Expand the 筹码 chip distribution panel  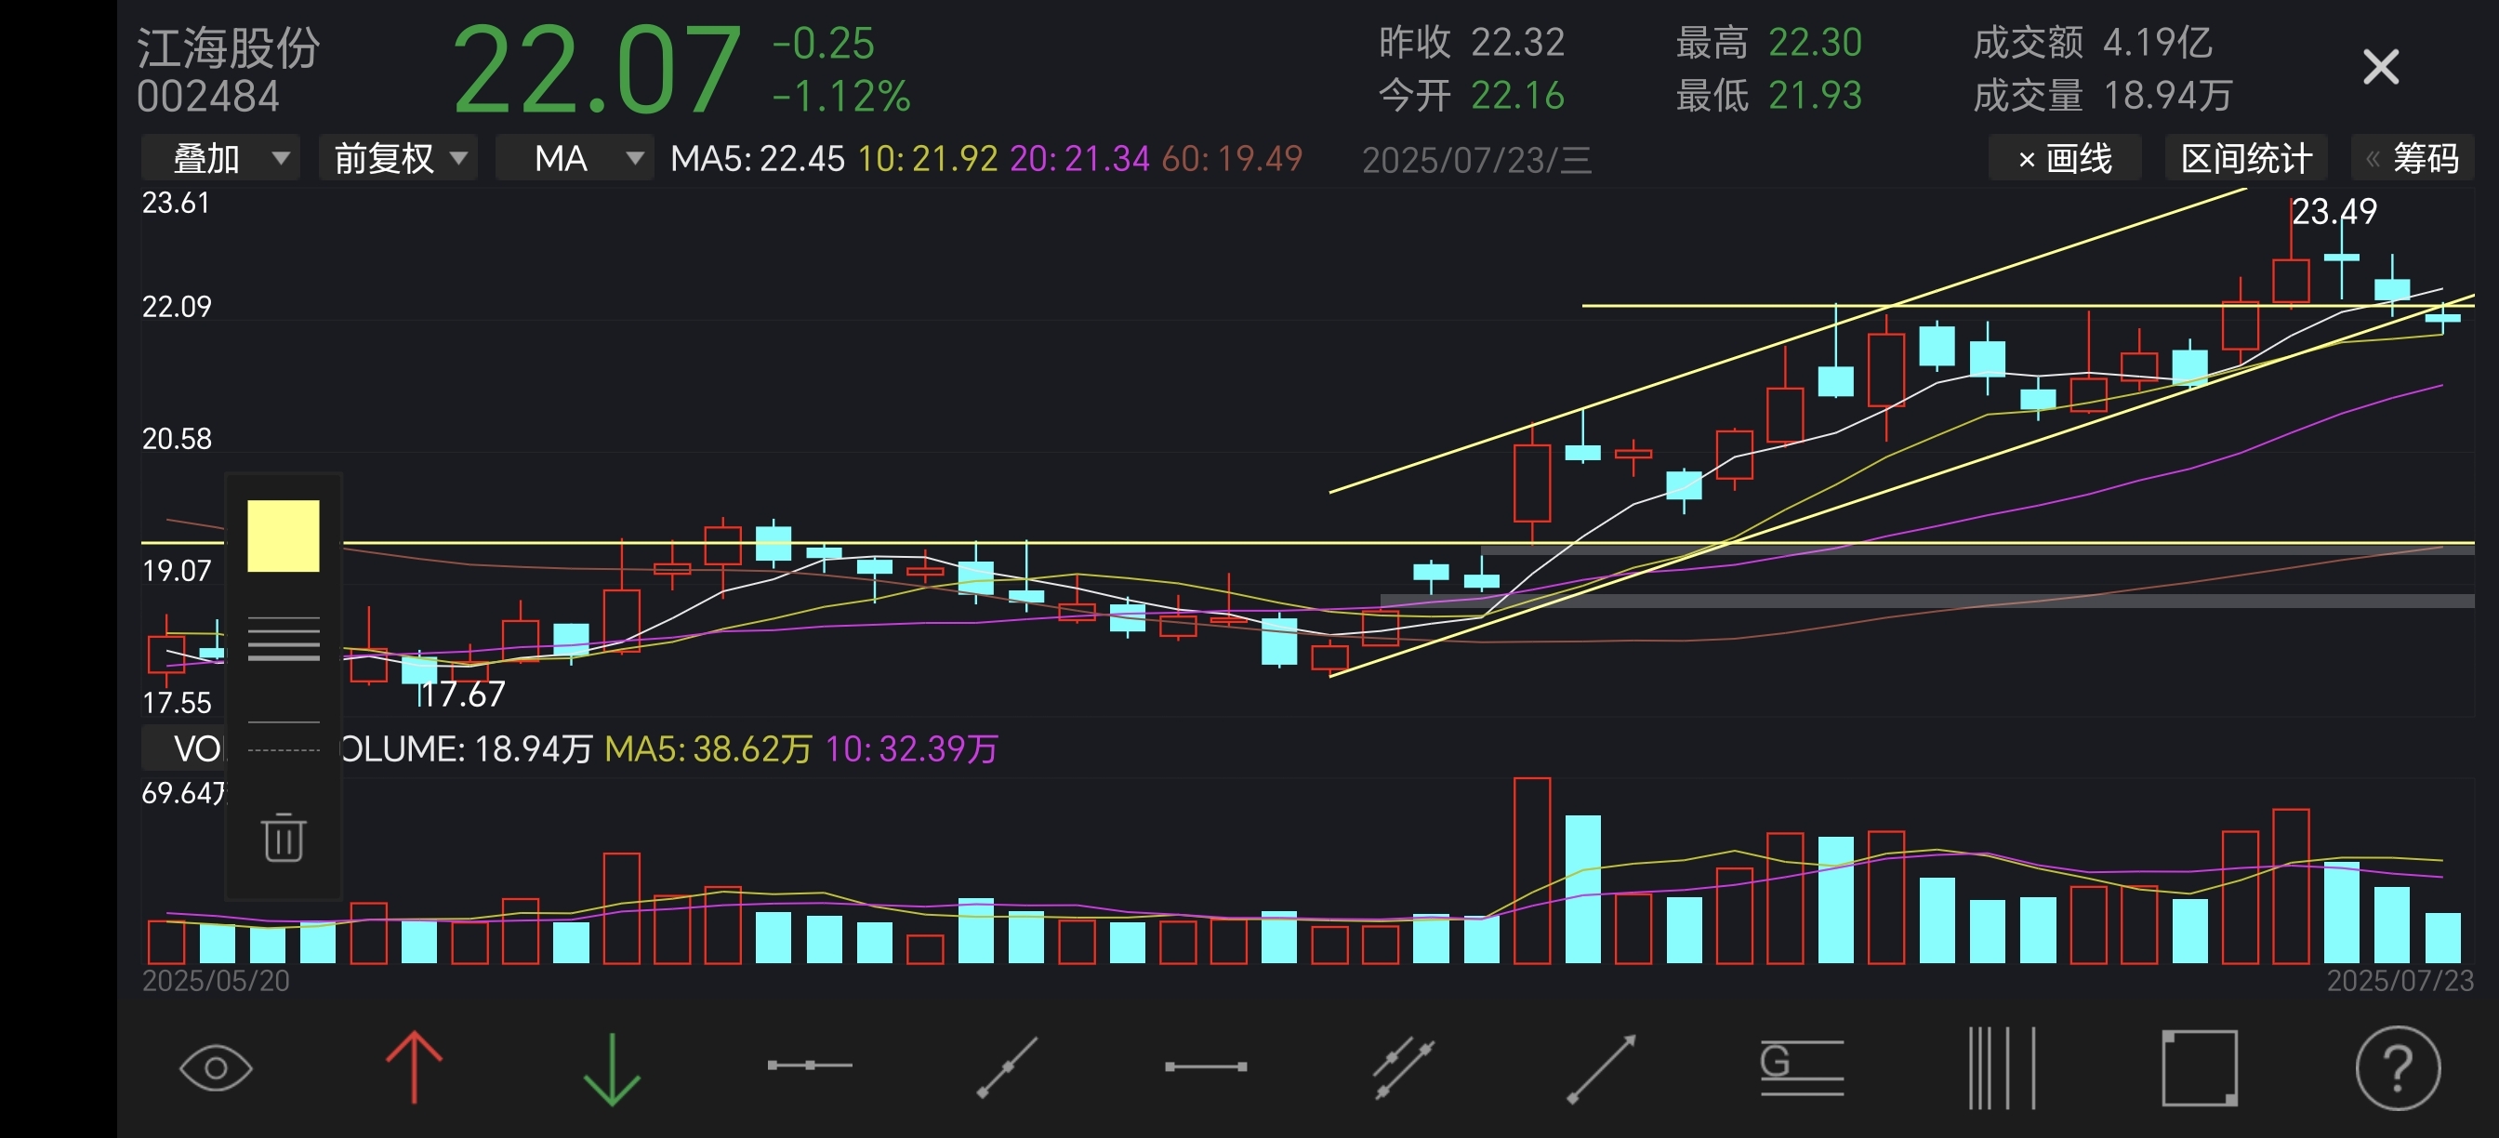[x=2413, y=158]
